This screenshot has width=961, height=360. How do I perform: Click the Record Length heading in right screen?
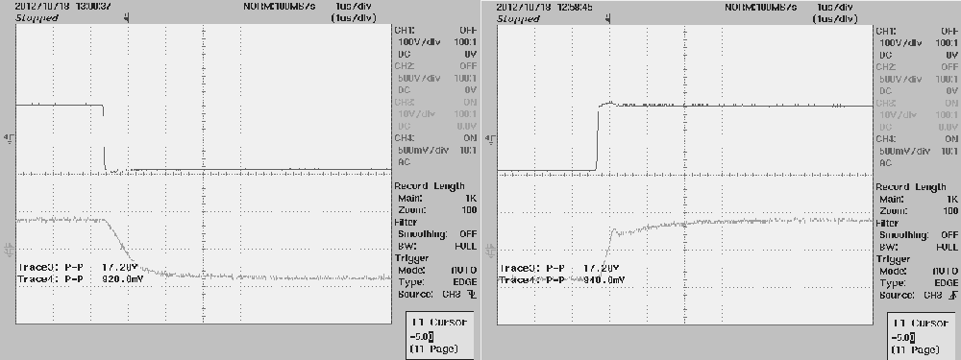[x=911, y=187]
